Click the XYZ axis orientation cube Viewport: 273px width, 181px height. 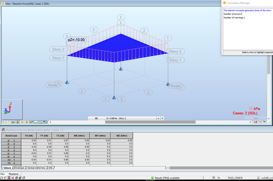tap(12, 109)
